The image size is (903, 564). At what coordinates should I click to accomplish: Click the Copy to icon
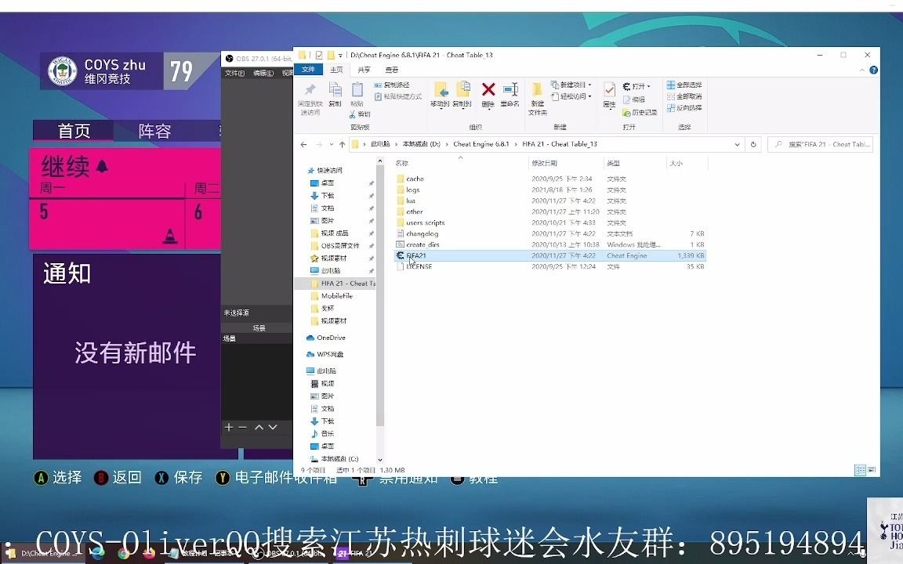[462, 95]
